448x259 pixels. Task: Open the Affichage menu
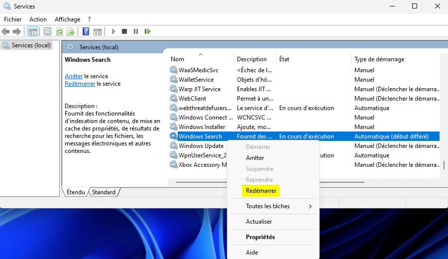67,19
